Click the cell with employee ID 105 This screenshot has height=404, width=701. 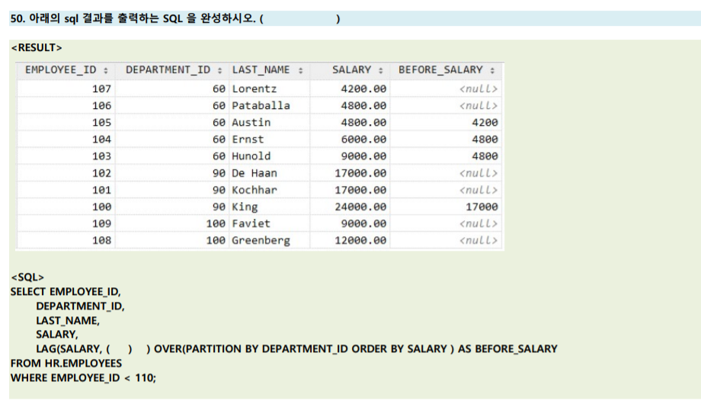pyautogui.click(x=66, y=123)
